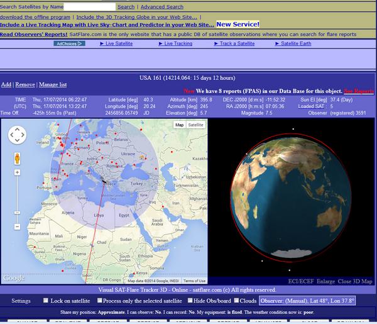Click the map pan arrows control
The height and width of the screenshot is (324, 377).
pos(17,135)
